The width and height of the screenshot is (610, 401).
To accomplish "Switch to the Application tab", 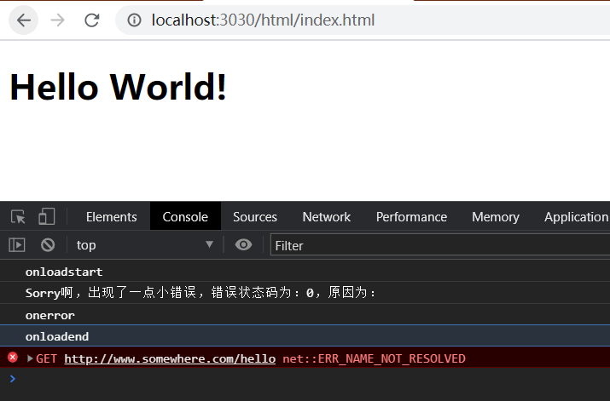I will (576, 216).
